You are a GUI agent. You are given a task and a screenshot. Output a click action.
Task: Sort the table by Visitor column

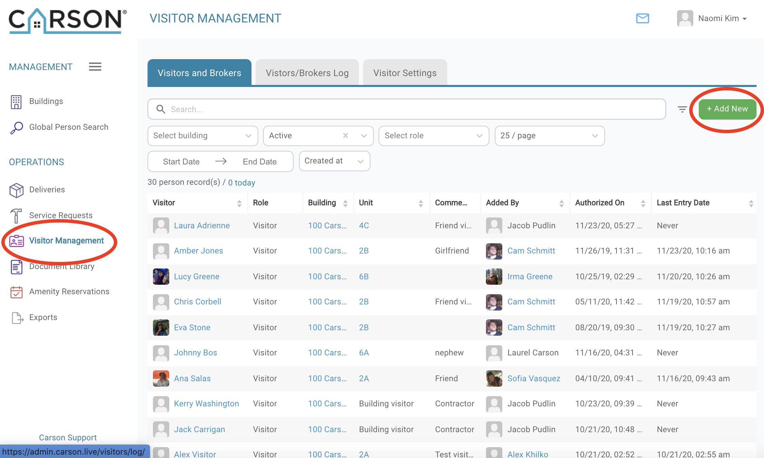pos(239,203)
